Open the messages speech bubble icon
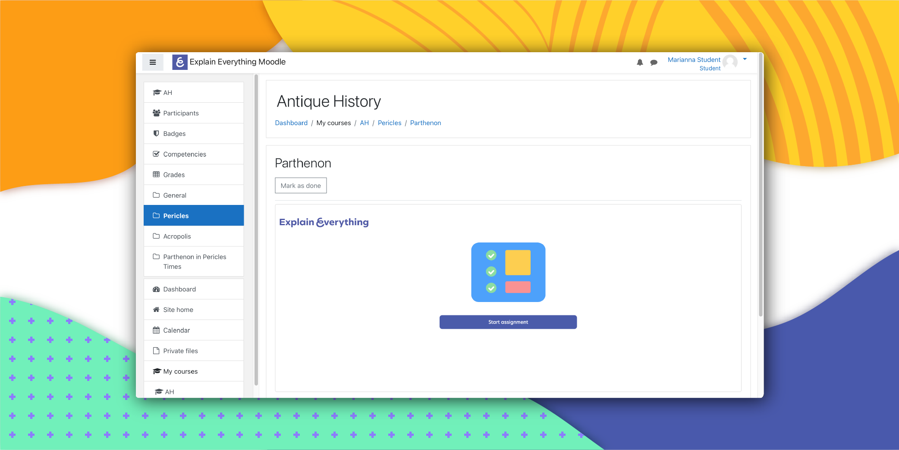This screenshot has width=899, height=450. [x=654, y=63]
